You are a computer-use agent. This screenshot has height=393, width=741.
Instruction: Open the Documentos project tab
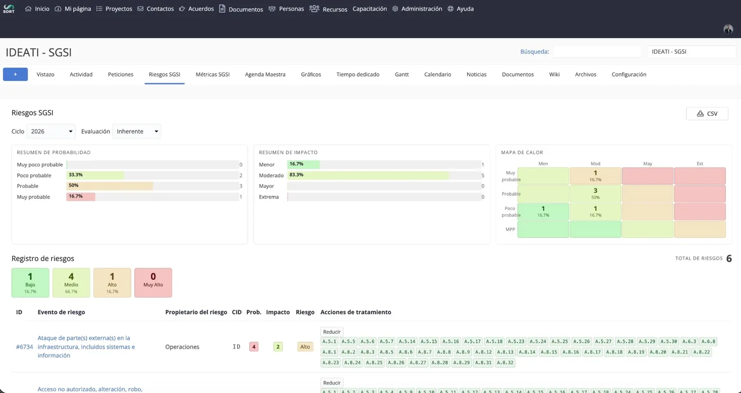tap(518, 74)
